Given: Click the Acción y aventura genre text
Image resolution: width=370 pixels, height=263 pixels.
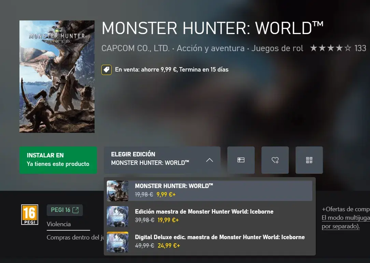Looking at the screenshot, I should 211,48.
